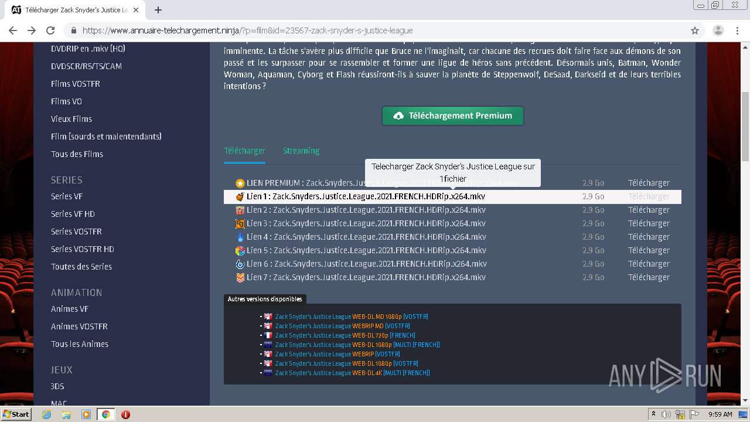The width and height of the screenshot is (750, 422).
Task: Open WEB-DL 1080p [MULTI [FRENCH]] version
Action: pos(357,345)
